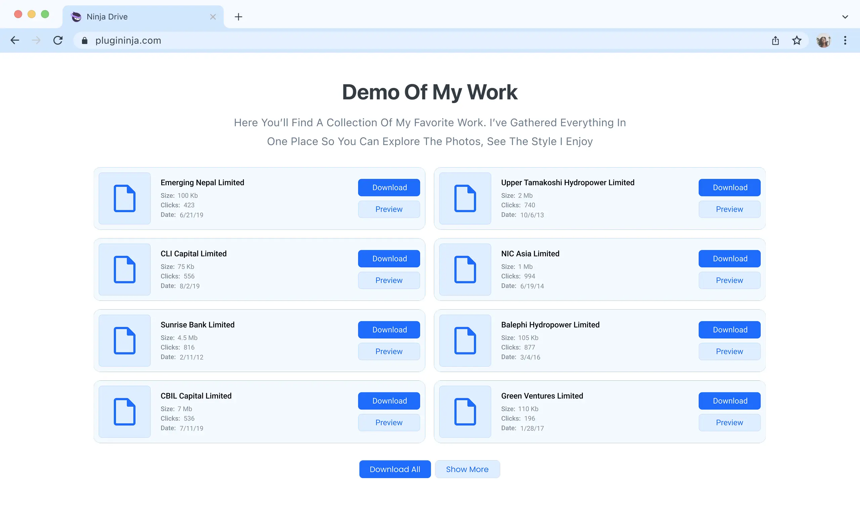Click the title Upper Tamakoshi Hydropower Limited
Viewport: 860px width, 509px height.
click(567, 182)
